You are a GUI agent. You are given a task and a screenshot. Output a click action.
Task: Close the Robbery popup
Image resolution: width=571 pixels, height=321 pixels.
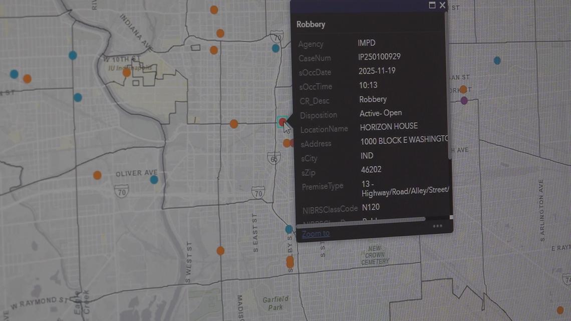coord(443,6)
